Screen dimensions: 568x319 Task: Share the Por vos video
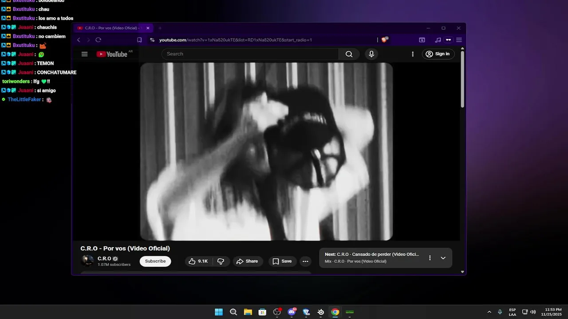pyautogui.click(x=247, y=261)
